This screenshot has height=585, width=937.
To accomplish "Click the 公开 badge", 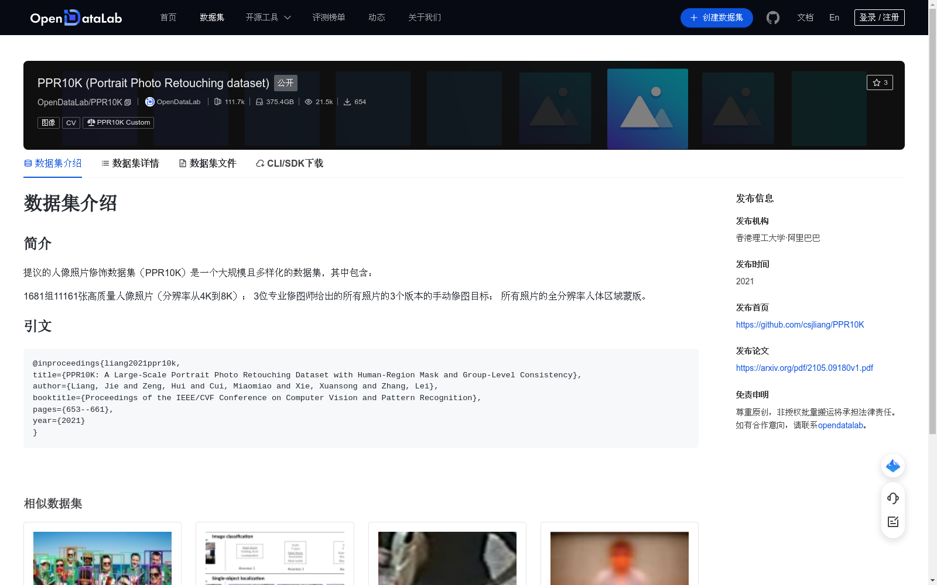I will 286,83.
